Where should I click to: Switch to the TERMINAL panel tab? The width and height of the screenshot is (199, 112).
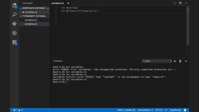[x=58, y=61]
